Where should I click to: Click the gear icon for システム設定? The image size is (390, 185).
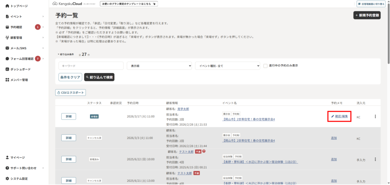point(7,179)
